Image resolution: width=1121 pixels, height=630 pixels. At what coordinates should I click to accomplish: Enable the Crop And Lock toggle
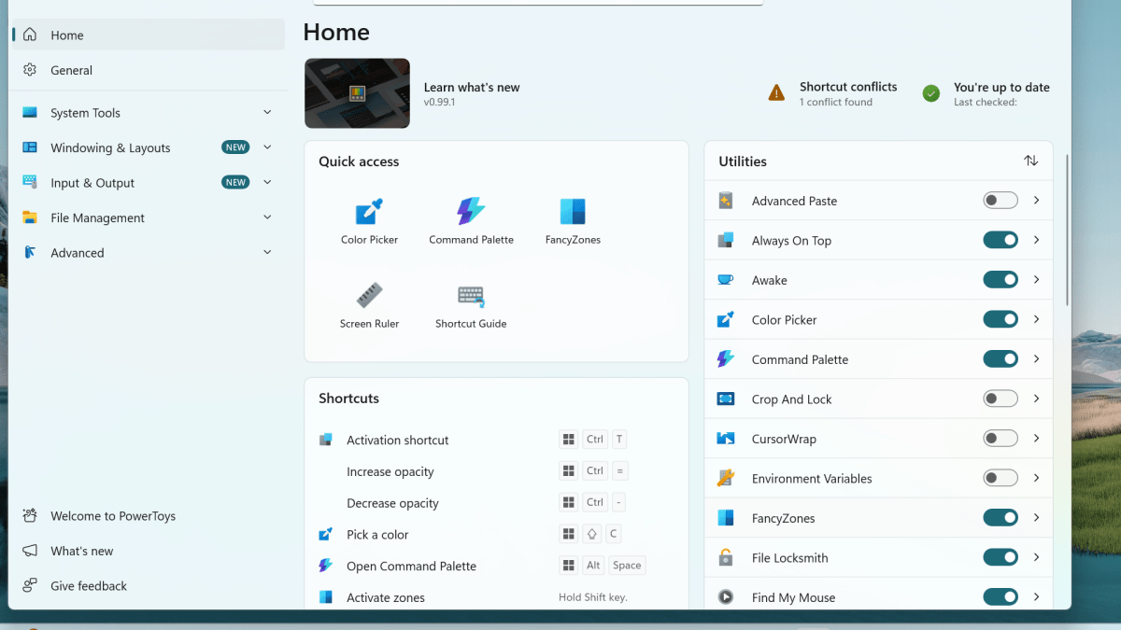(1000, 399)
